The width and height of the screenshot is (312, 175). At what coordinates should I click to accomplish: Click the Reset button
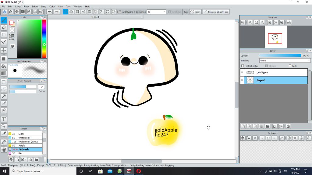[195, 12]
